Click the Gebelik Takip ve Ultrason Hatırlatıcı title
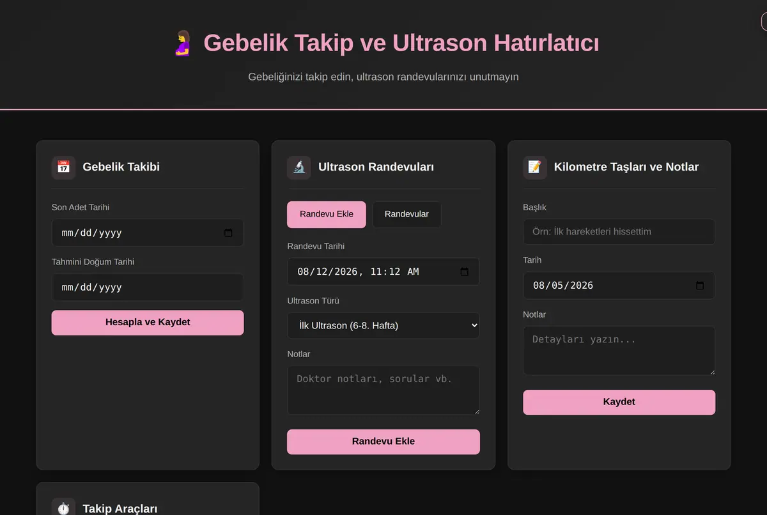The width and height of the screenshot is (767, 515). point(401,43)
